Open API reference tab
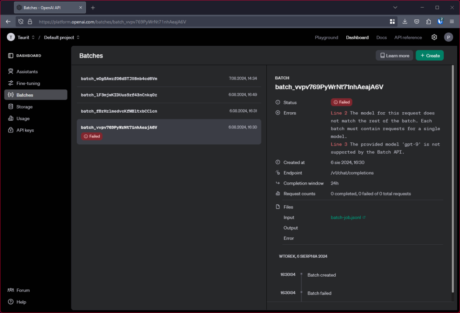The height and width of the screenshot is (313, 460). tap(408, 38)
